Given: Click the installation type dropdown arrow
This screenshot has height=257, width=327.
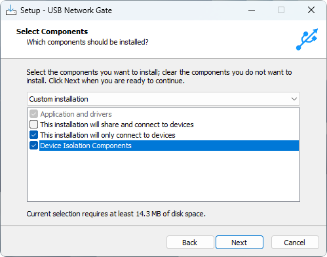Looking at the screenshot, I should [294, 99].
